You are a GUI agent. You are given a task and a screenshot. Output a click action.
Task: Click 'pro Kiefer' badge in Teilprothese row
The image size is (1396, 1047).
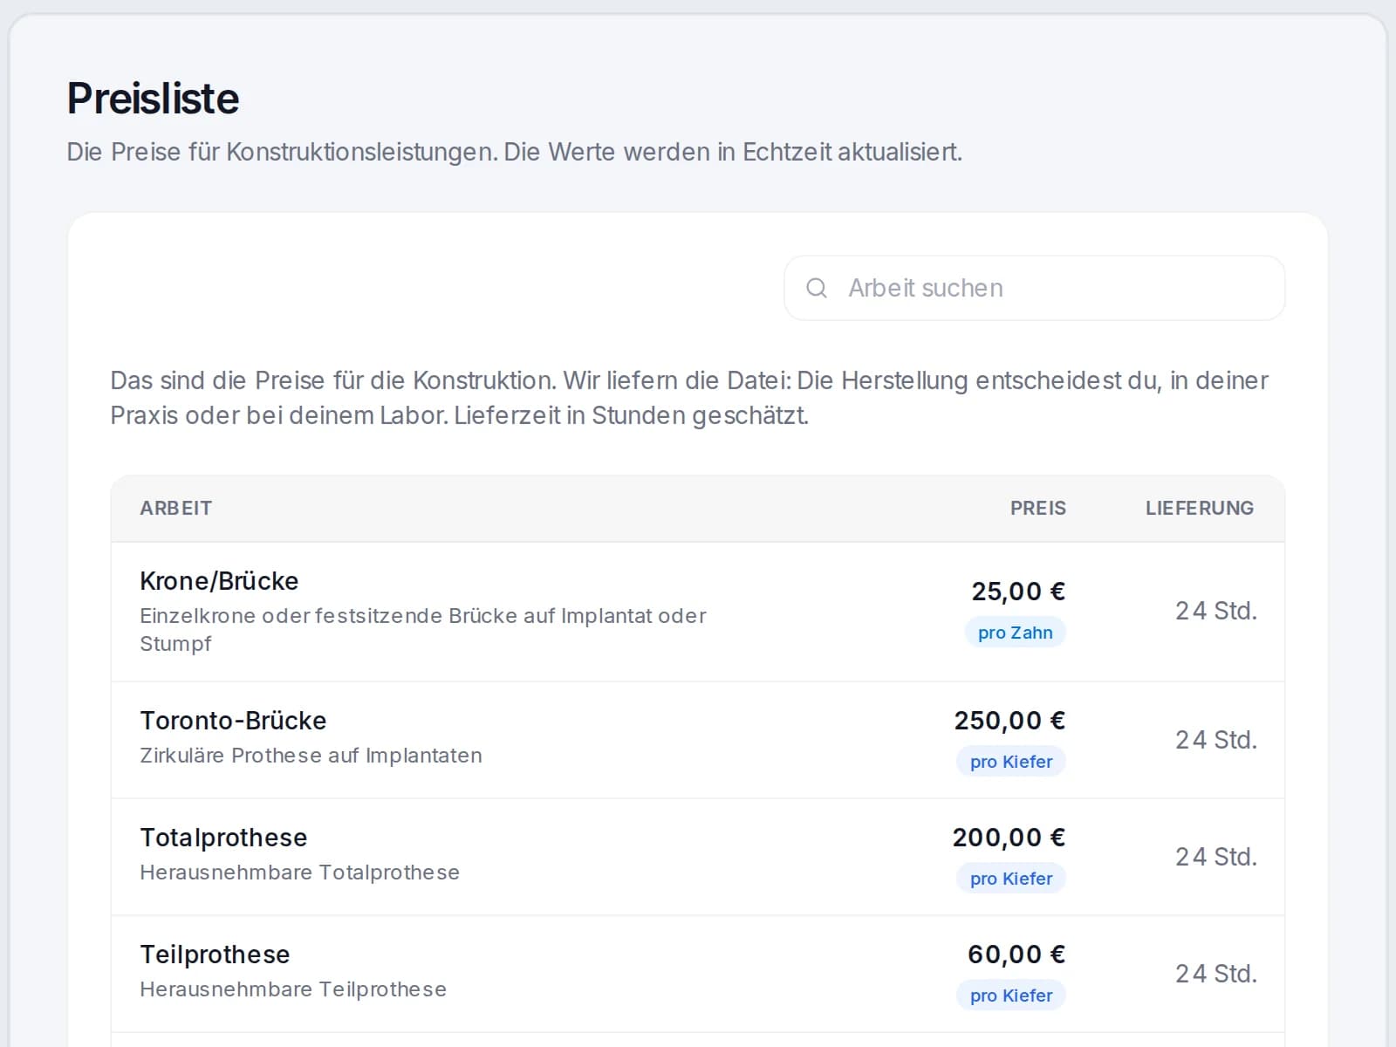(1011, 996)
